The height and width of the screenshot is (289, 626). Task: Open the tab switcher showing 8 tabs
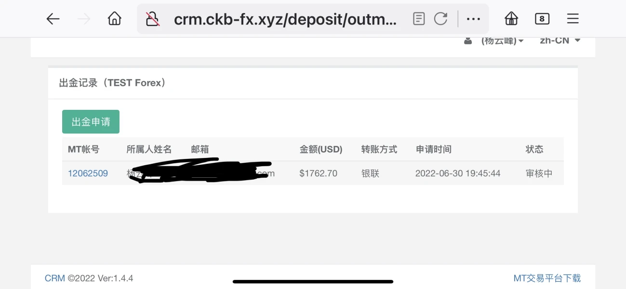pos(542,19)
